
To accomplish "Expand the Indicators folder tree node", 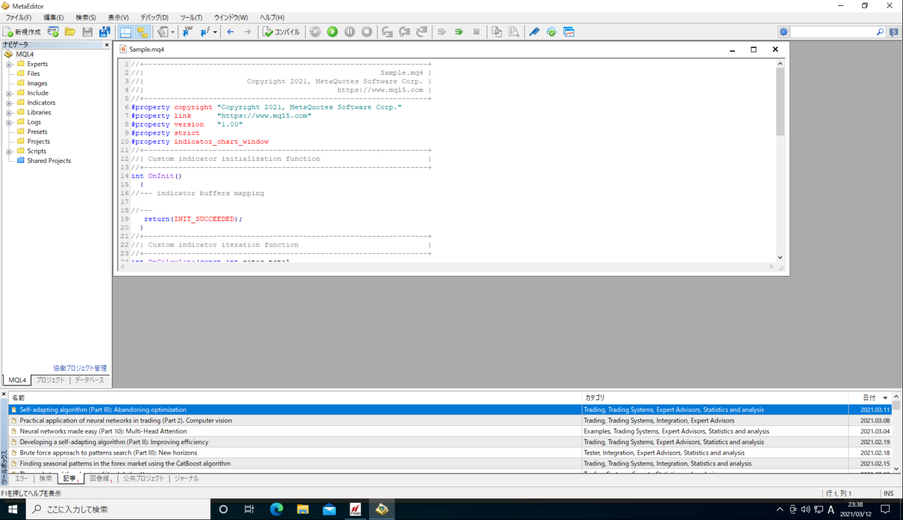I will pos(9,103).
